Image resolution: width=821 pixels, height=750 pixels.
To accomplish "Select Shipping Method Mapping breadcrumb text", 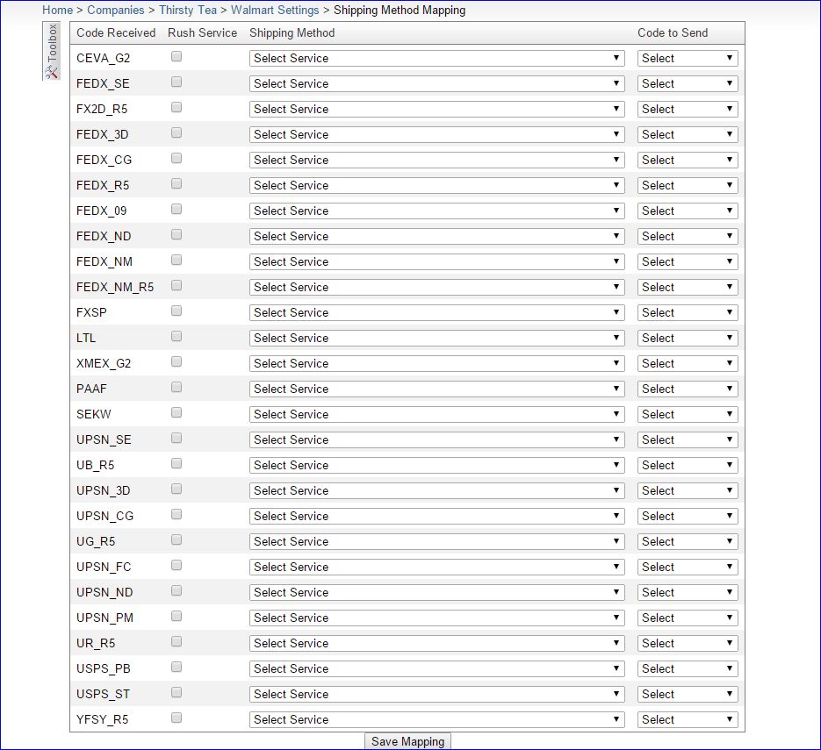I will tap(400, 10).
